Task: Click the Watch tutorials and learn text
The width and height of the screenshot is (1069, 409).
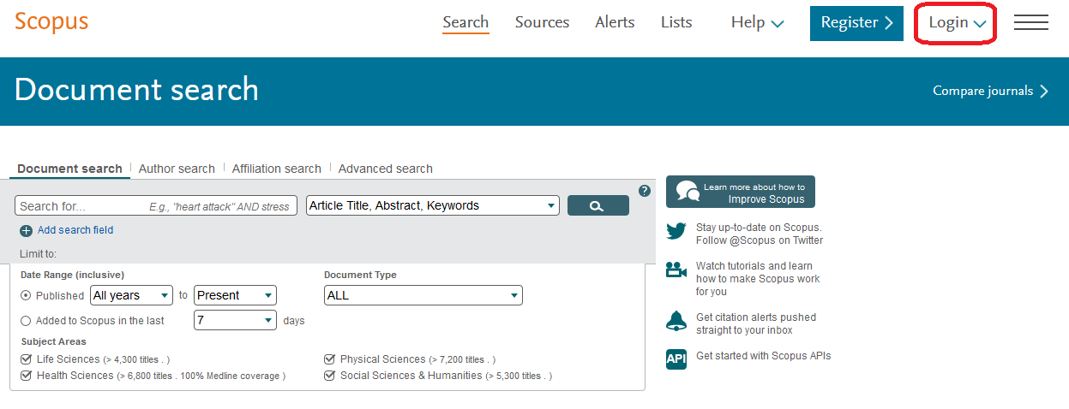Action: click(x=754, y=266)
